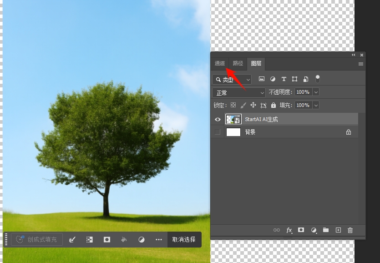
Task: Show the 背景 layer visibility box
Action: 218,132
